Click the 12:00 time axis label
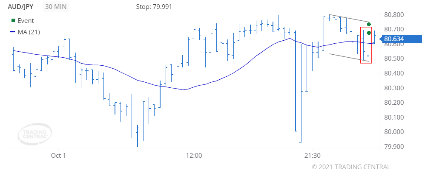This screenshot has width=422, height=173. [x=194, y=155]
